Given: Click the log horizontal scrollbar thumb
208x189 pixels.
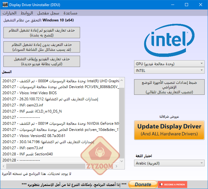Looking at the screenshot, I should pyautogui.click(x=46, y=166).
